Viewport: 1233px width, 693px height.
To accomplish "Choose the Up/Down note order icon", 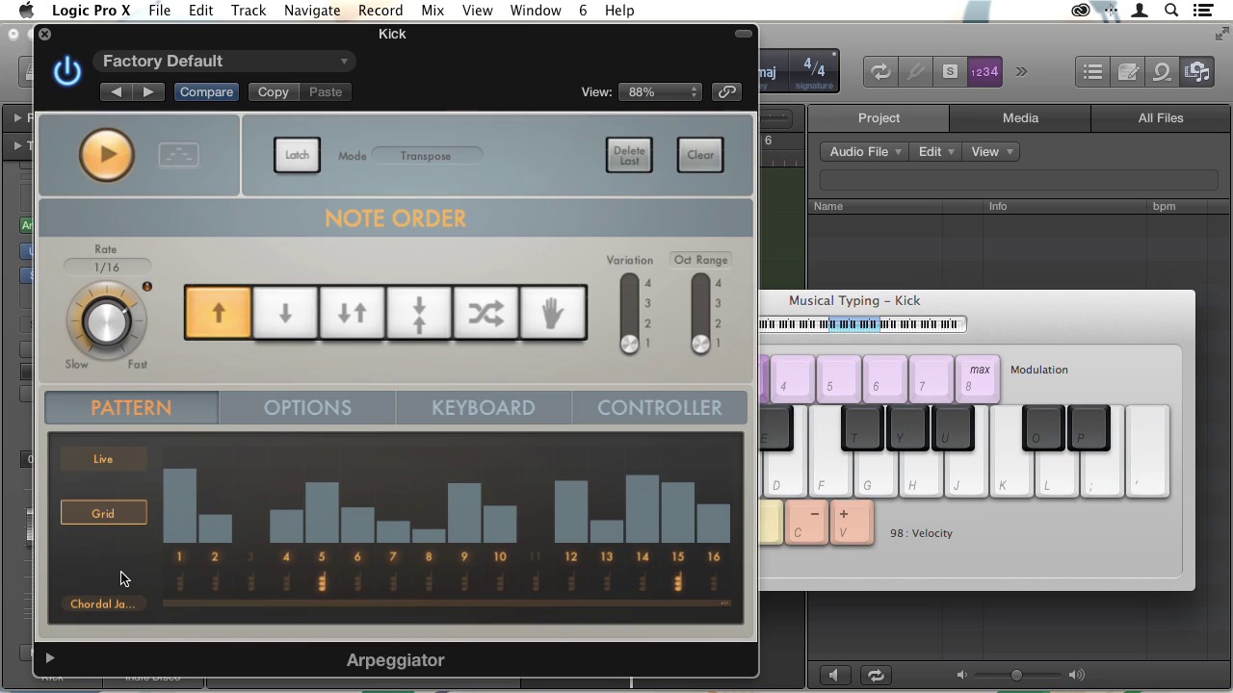I will pos(352,313).
